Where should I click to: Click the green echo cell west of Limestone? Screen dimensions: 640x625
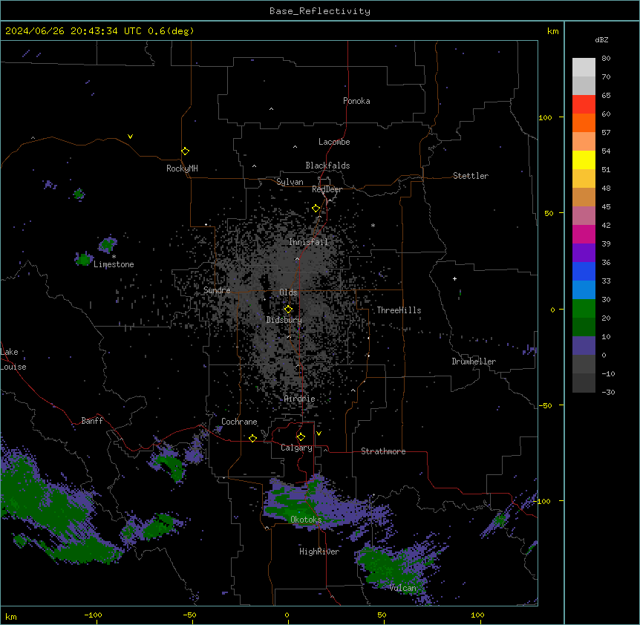coord(84,259)
